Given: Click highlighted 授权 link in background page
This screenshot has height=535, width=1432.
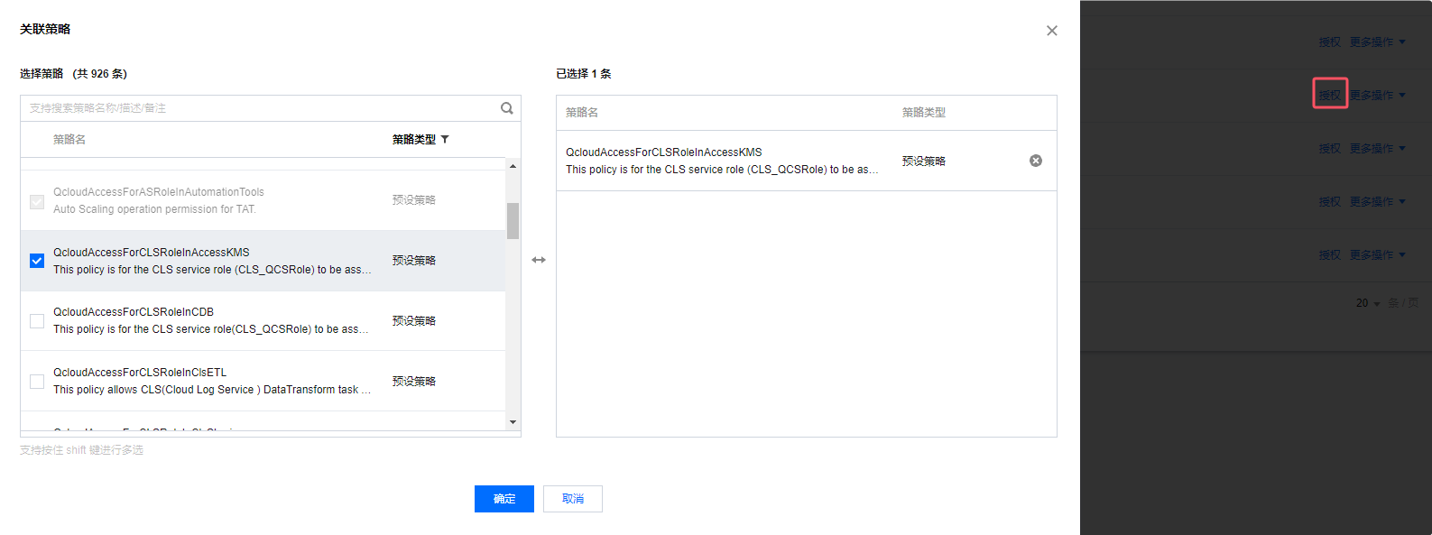Looking at the screenshot, I should pos(1329,95).
